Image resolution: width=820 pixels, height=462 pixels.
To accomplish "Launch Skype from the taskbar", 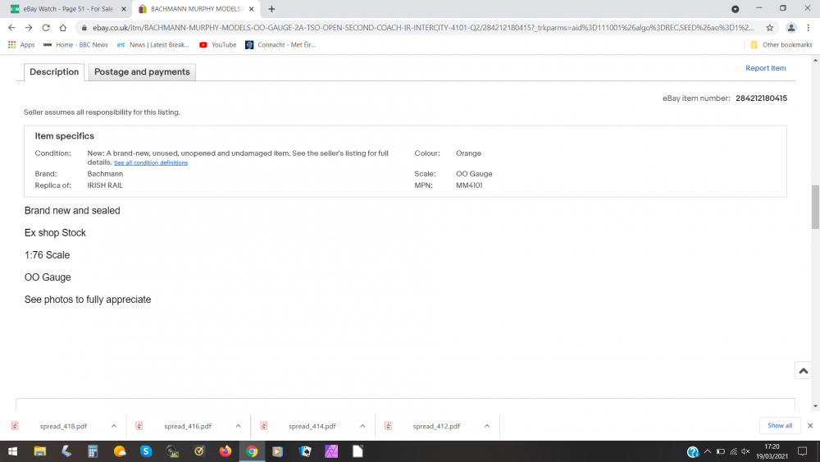I will pyautogui.click(x=146, y=451).
